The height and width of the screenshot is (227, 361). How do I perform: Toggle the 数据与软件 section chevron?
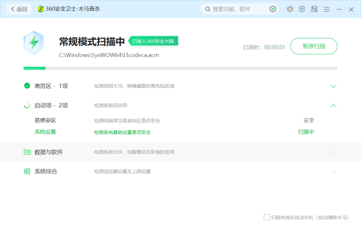click(333, 152)
